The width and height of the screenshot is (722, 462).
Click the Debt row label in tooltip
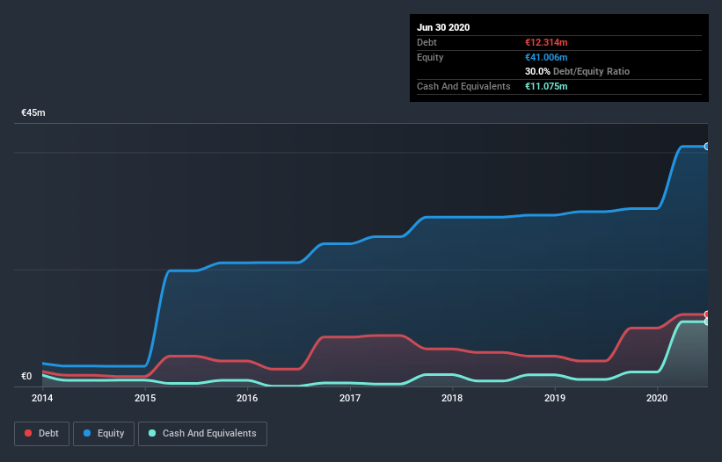(427, 42)
